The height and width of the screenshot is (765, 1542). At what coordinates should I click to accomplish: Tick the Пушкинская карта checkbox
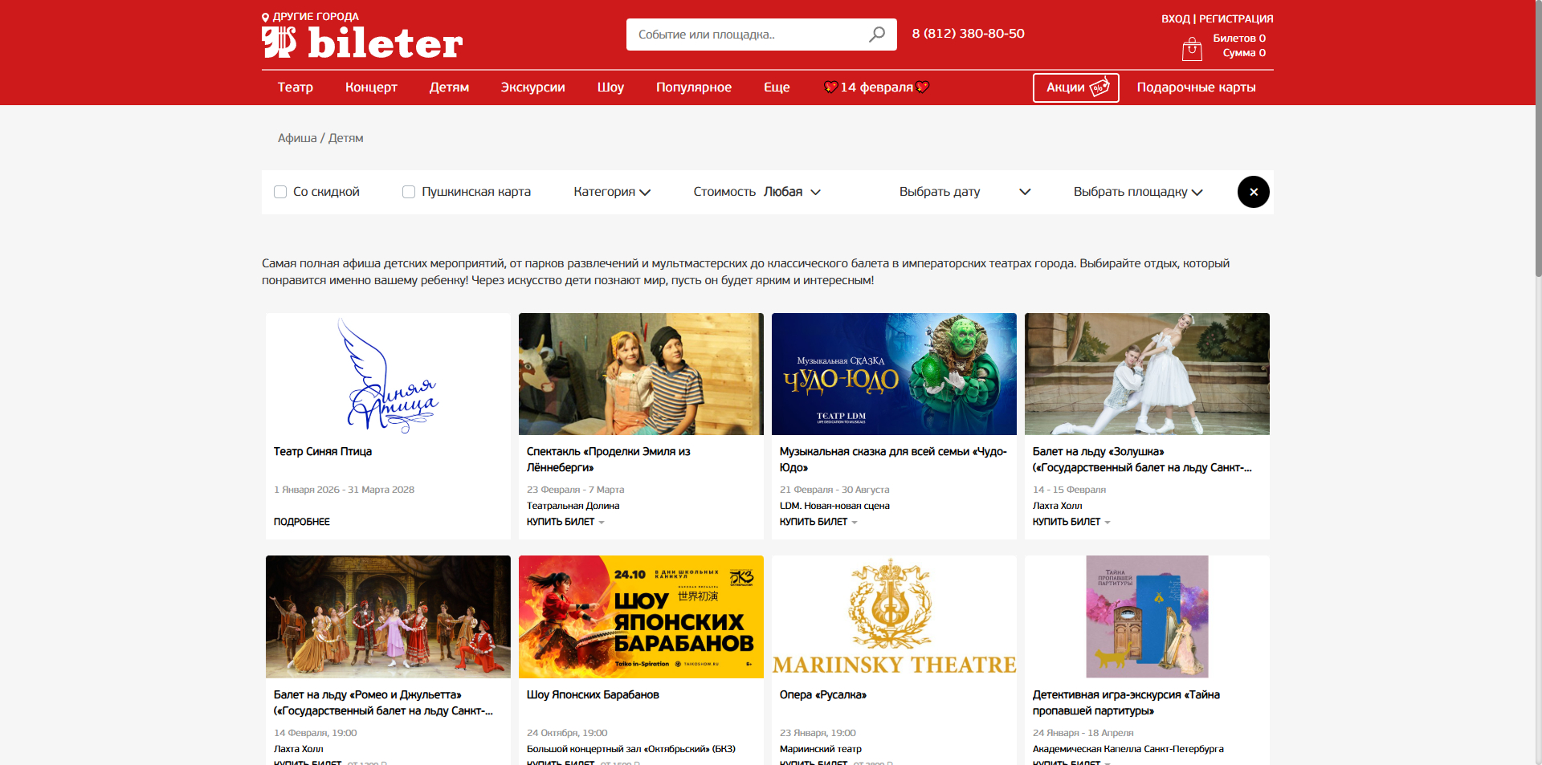(409, 192)
